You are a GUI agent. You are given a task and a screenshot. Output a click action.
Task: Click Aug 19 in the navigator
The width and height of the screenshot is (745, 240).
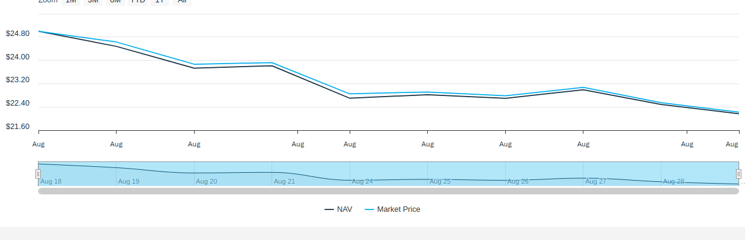(129, 181)
